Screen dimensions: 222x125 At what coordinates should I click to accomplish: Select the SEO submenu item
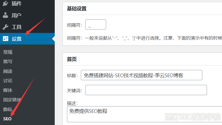pyautogui.click(x=7, y=119)
